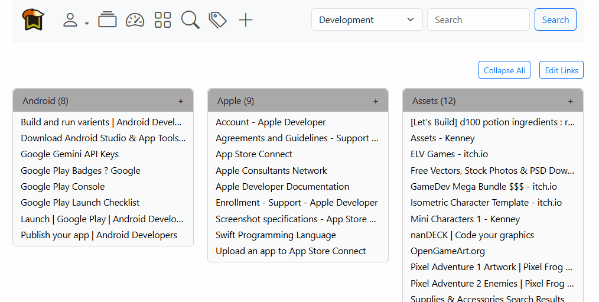Add a link with Android panel plus
599x302 pixels.
[x=181, y=101]
